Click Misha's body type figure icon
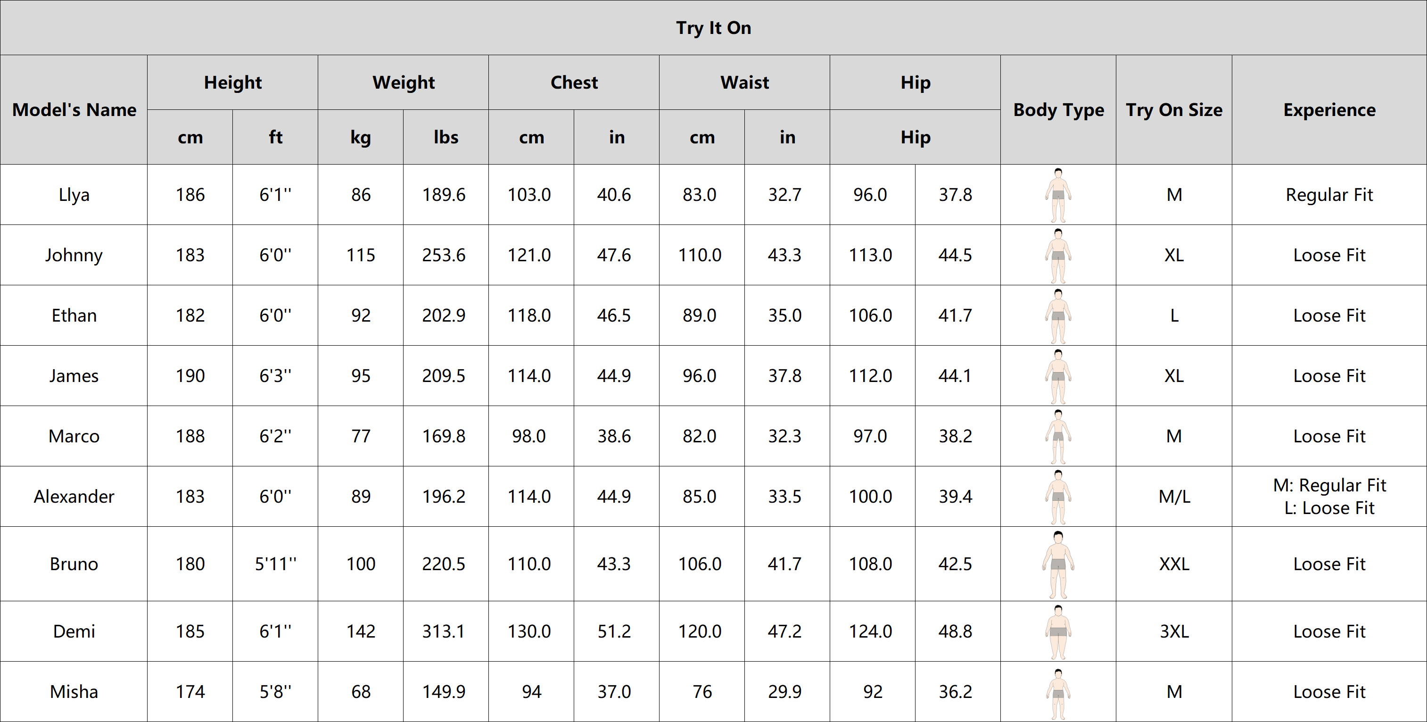The width and height of the screenshot is (1427, 722). [x=1058, y=693]
